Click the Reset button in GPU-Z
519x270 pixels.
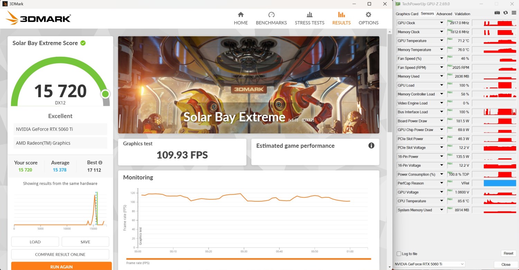click(508, 253)
